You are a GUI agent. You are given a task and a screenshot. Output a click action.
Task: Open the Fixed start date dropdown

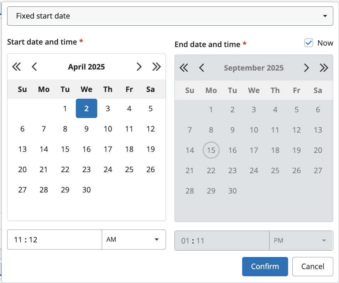[x=170, y=16]
